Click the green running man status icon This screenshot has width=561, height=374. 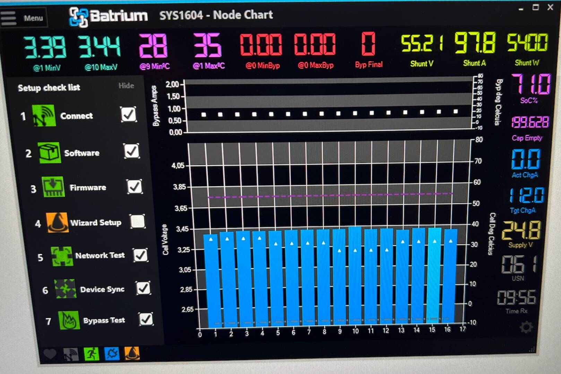(x=92, y=354)
